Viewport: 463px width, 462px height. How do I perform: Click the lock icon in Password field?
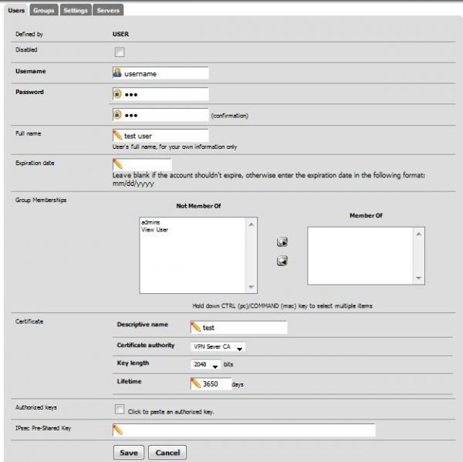point(117,94)
